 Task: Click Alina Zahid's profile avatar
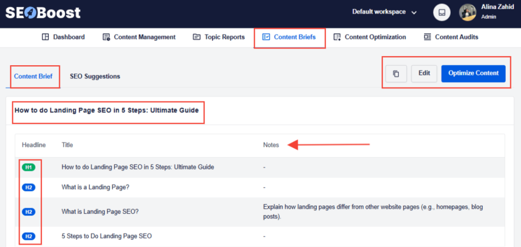click(468, 12)
